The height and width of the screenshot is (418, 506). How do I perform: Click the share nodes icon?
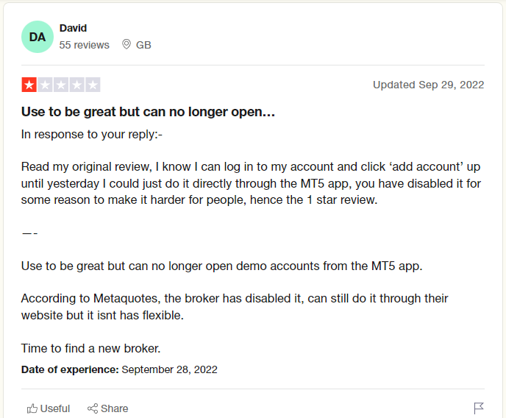point(93,408)
